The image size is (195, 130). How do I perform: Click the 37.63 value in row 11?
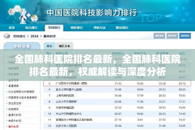point(162,120)
